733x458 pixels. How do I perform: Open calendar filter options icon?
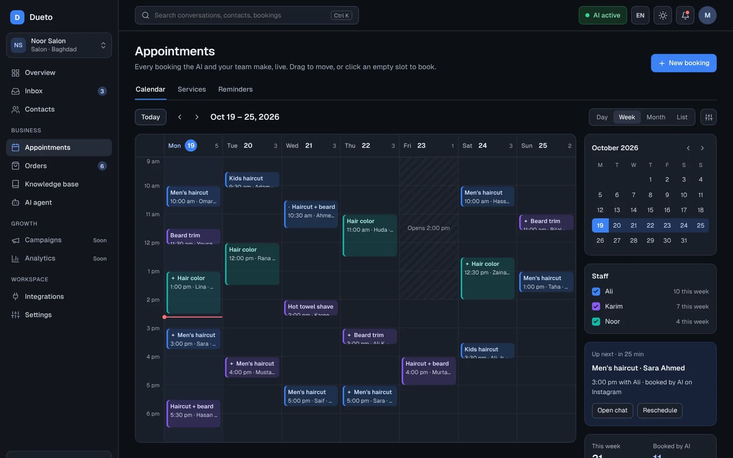[709, 117]
